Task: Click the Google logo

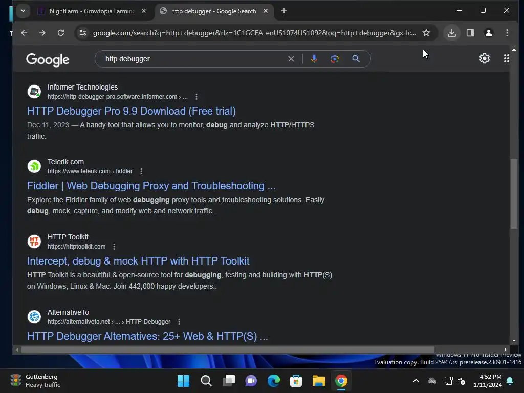Action: [48, 59]
